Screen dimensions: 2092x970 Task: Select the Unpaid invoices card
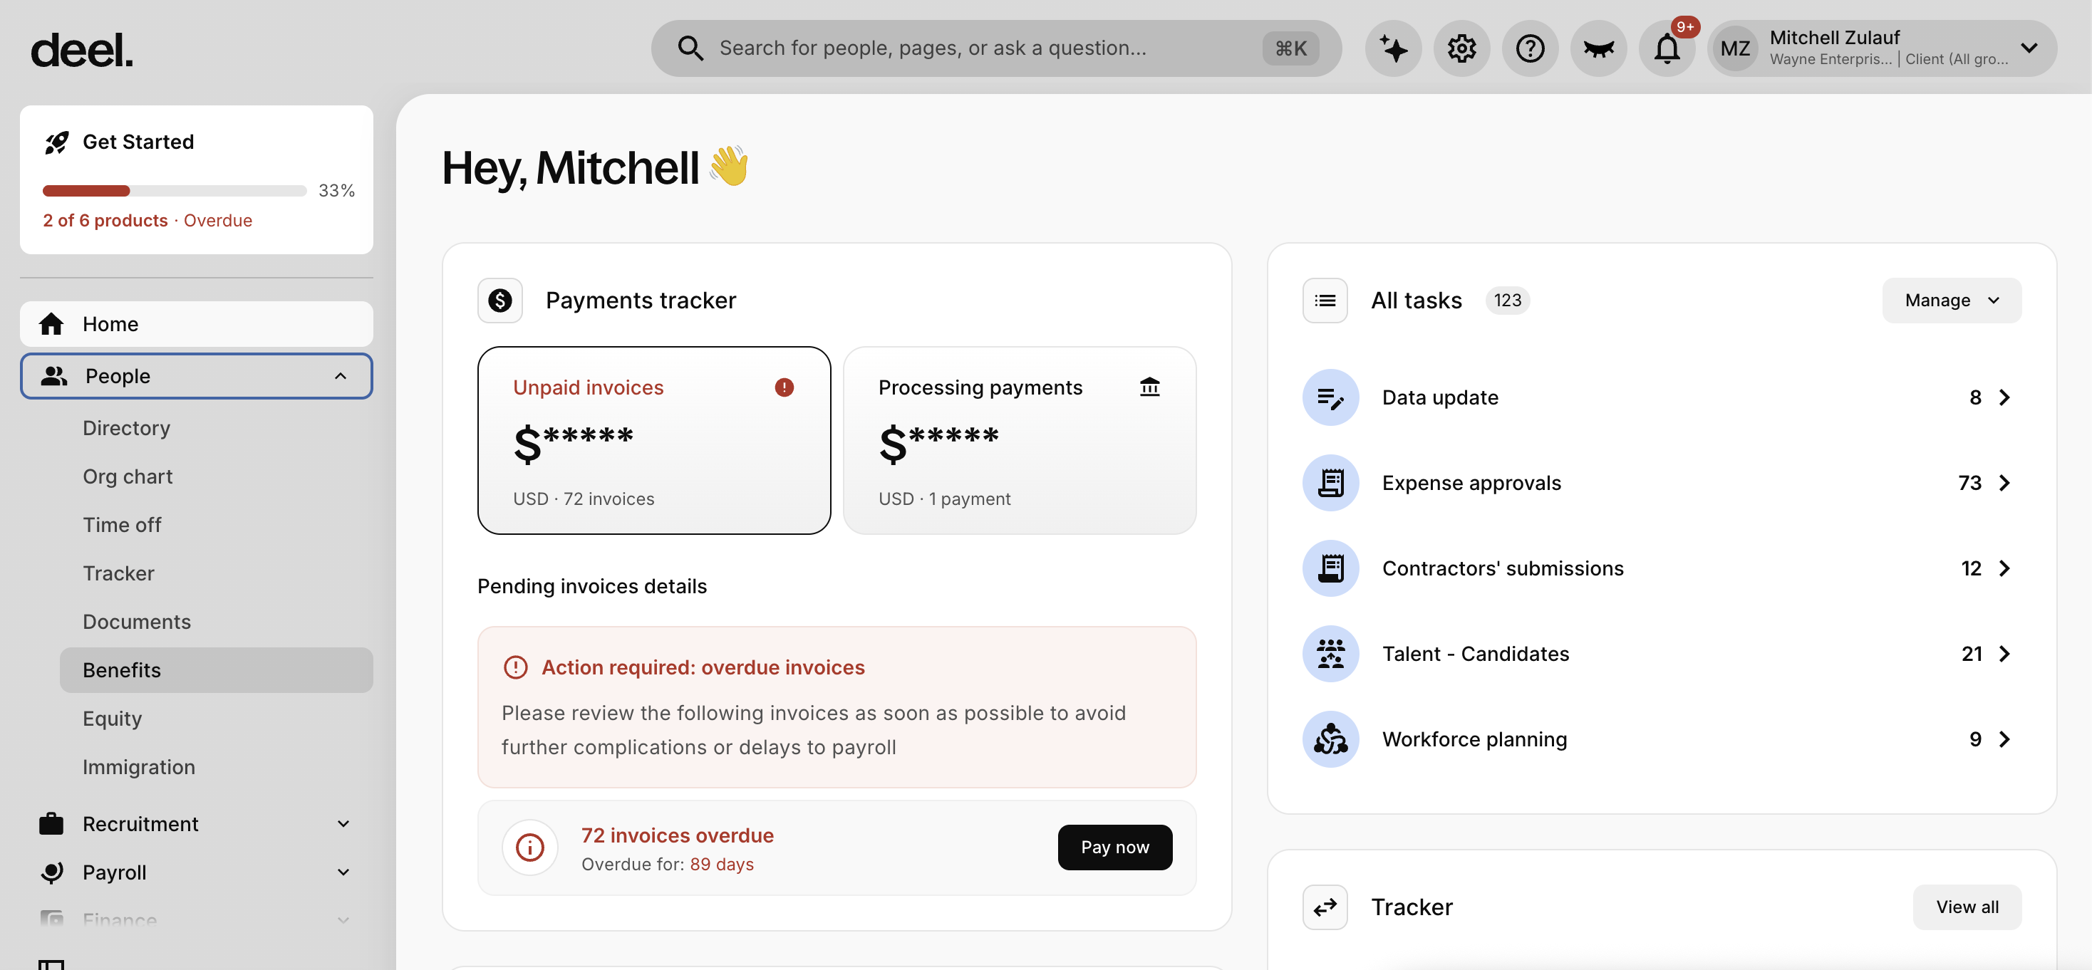click(654, 441)
